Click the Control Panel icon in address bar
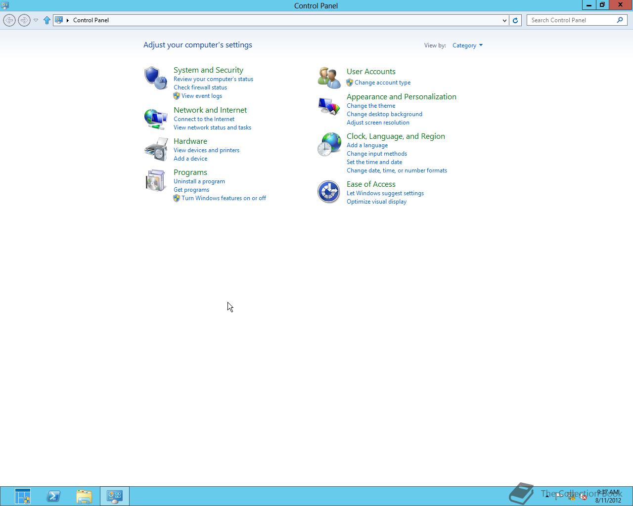Screen dimensions: 633x506 (59, 20)
